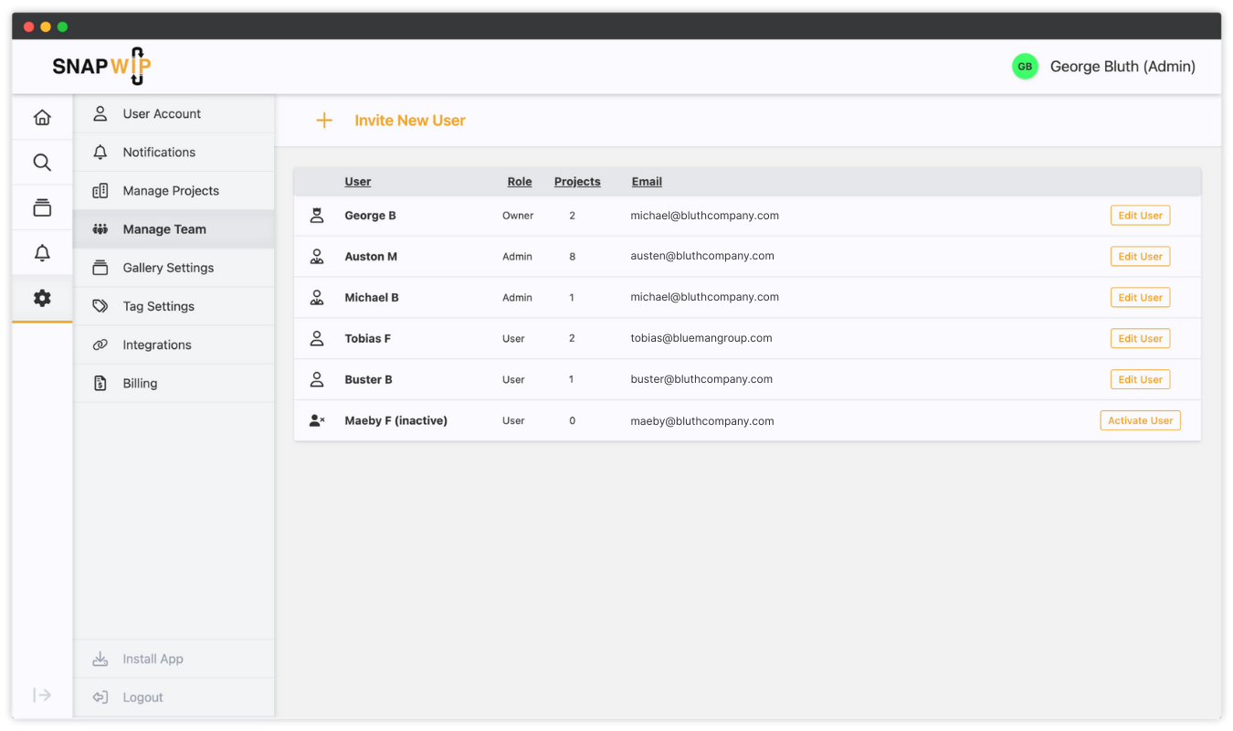Open the User Account settings
Image resolution: width=1233 pixels, height=731 pixels.
(x=162, y=114)
